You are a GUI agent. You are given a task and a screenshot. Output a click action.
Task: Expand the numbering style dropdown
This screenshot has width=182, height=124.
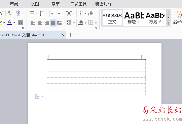(47, 13)
